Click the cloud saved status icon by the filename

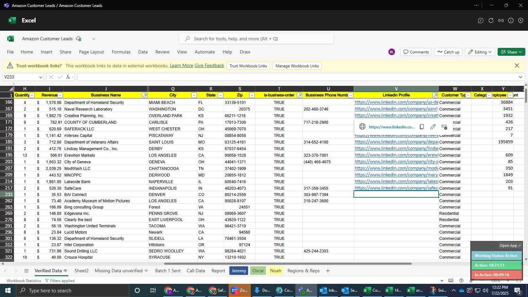coord(79,39)
